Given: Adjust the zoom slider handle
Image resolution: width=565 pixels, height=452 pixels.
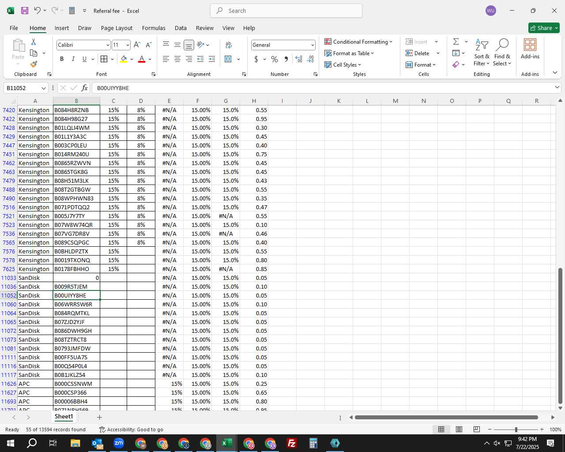Looking at the screenshot, I should tap(516, 429).
